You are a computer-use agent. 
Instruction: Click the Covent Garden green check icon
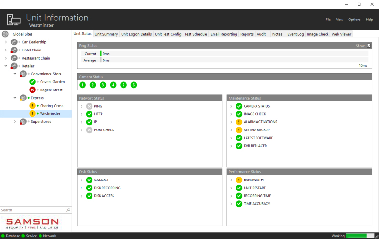point(32,82)
